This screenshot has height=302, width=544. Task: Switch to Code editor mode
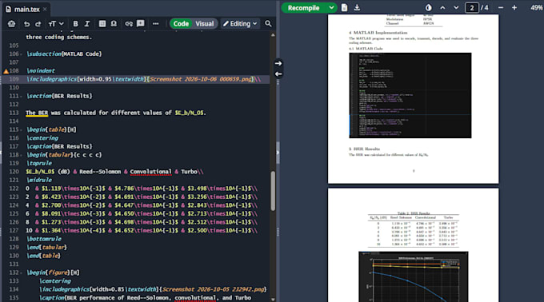[181, 23]
